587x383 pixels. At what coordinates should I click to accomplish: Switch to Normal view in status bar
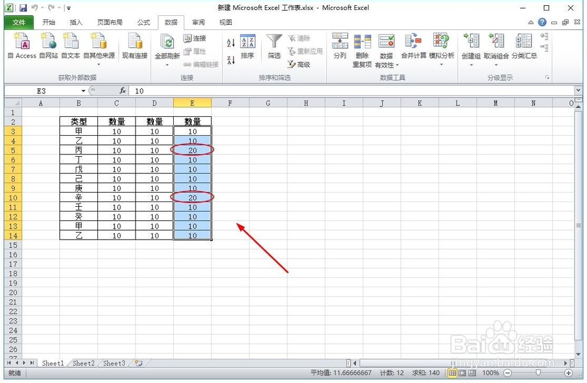click(452, 373)
